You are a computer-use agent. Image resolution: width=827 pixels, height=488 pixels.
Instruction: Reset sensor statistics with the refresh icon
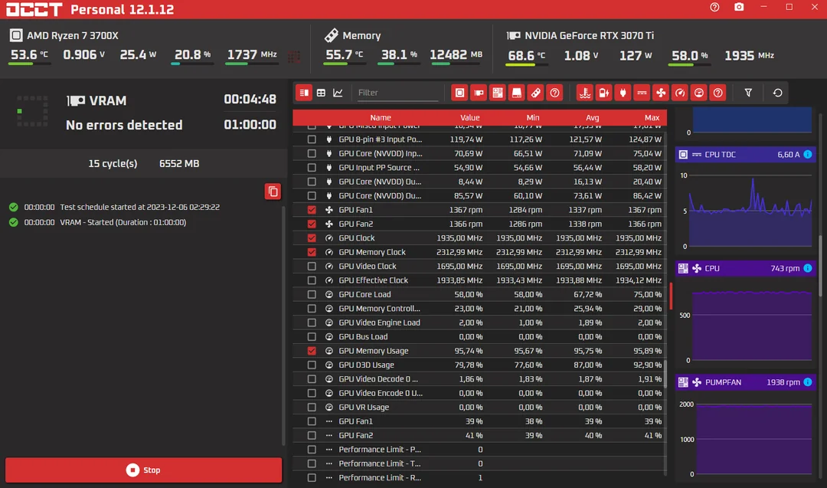click(777, 93)
